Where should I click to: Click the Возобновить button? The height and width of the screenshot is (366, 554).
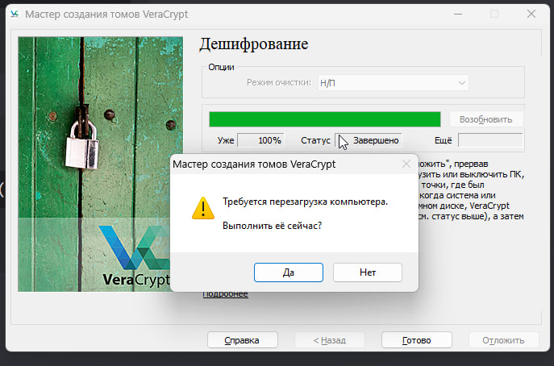click(x=485, y=119)
